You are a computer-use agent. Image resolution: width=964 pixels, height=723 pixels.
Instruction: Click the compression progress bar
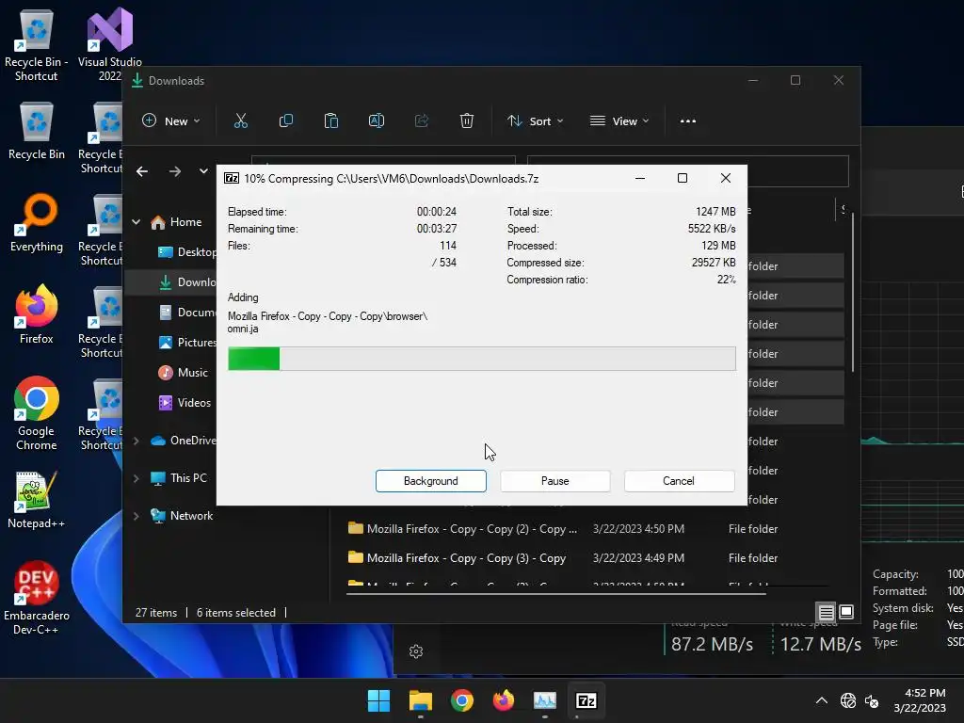(481, 359)
